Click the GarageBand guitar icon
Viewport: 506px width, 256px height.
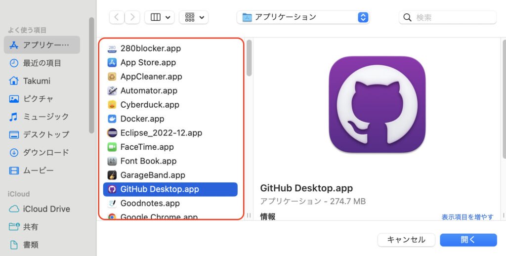point(112,175)
